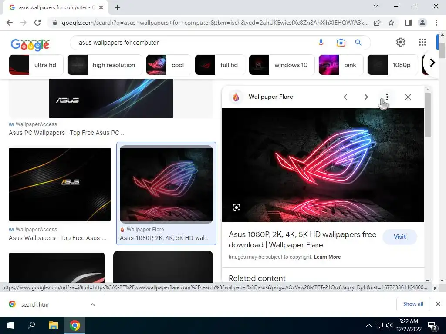Select the neon ROG logo thumbnail

coord(166,184)
